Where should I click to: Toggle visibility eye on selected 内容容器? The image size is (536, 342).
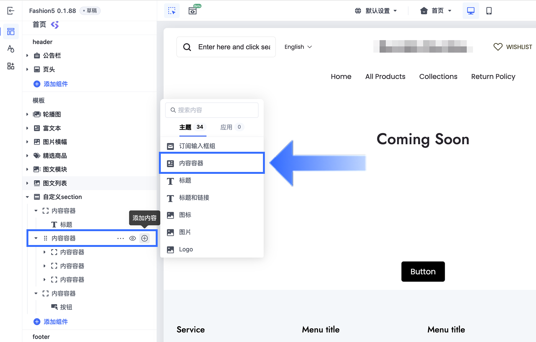click(x=132, y=238)
